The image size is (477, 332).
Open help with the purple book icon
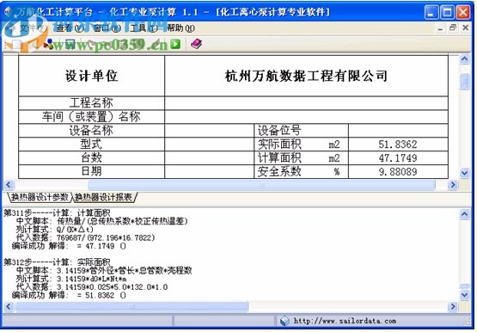(197, 44)
